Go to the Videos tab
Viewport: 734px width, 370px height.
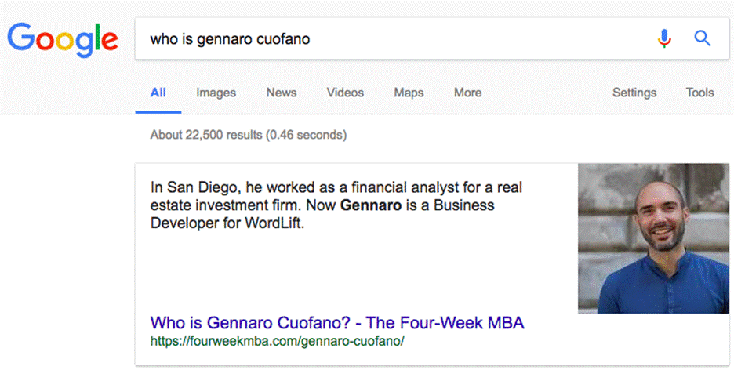[345, 92]
